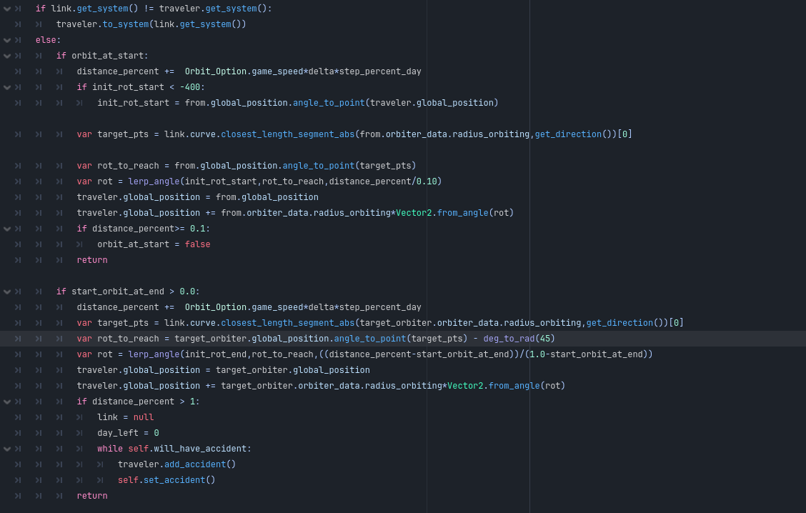Fold the 'if orbit_at_start:' block
This screenshot has width=806, height=513.
pyautogui.click(x=7, y=56)
